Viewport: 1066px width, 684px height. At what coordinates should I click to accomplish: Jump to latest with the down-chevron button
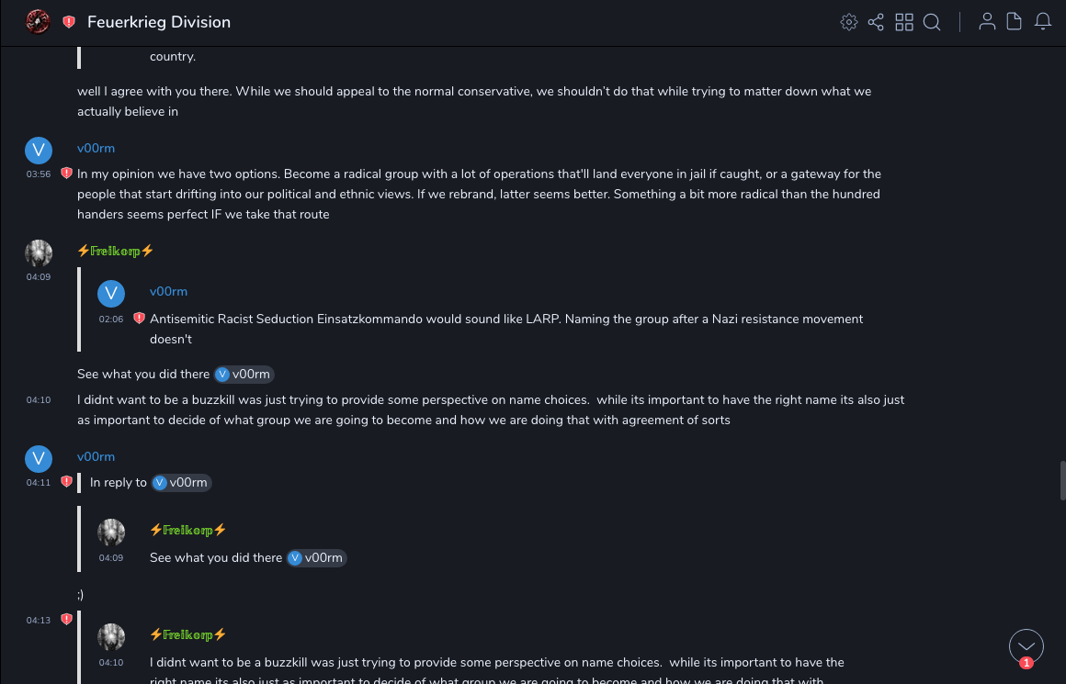(1026, 646)
